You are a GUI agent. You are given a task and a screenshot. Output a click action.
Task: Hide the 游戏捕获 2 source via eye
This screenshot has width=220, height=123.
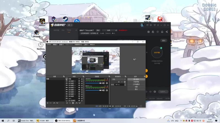point(79,94)
